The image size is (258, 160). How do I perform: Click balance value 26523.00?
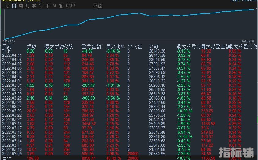pyautogui.click(x=157, y=111)
